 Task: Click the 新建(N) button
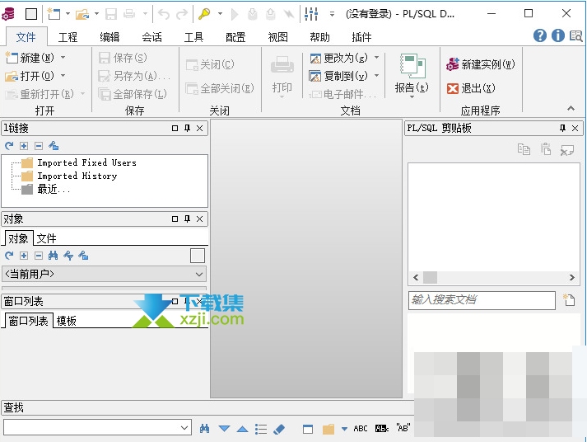click(30, 58)
